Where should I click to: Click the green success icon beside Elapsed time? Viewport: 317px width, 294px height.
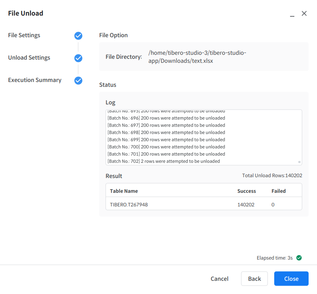299,258
